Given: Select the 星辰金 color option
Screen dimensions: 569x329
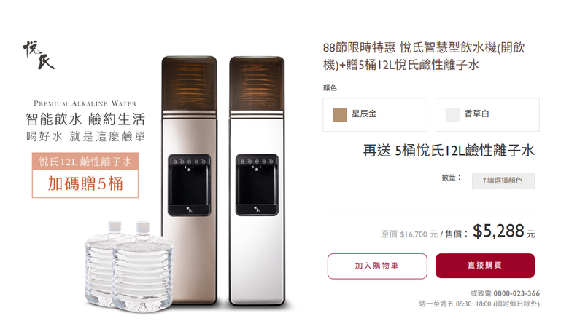Looking at the screenshot, I should (x=375, y=114).
